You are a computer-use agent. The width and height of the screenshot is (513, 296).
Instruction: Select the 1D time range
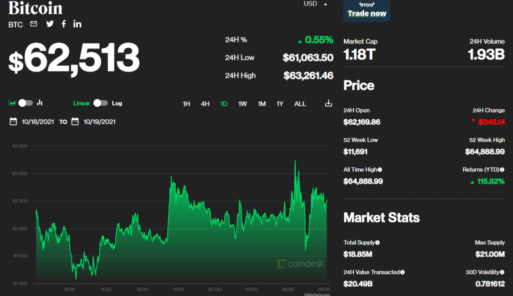(224, 104)
